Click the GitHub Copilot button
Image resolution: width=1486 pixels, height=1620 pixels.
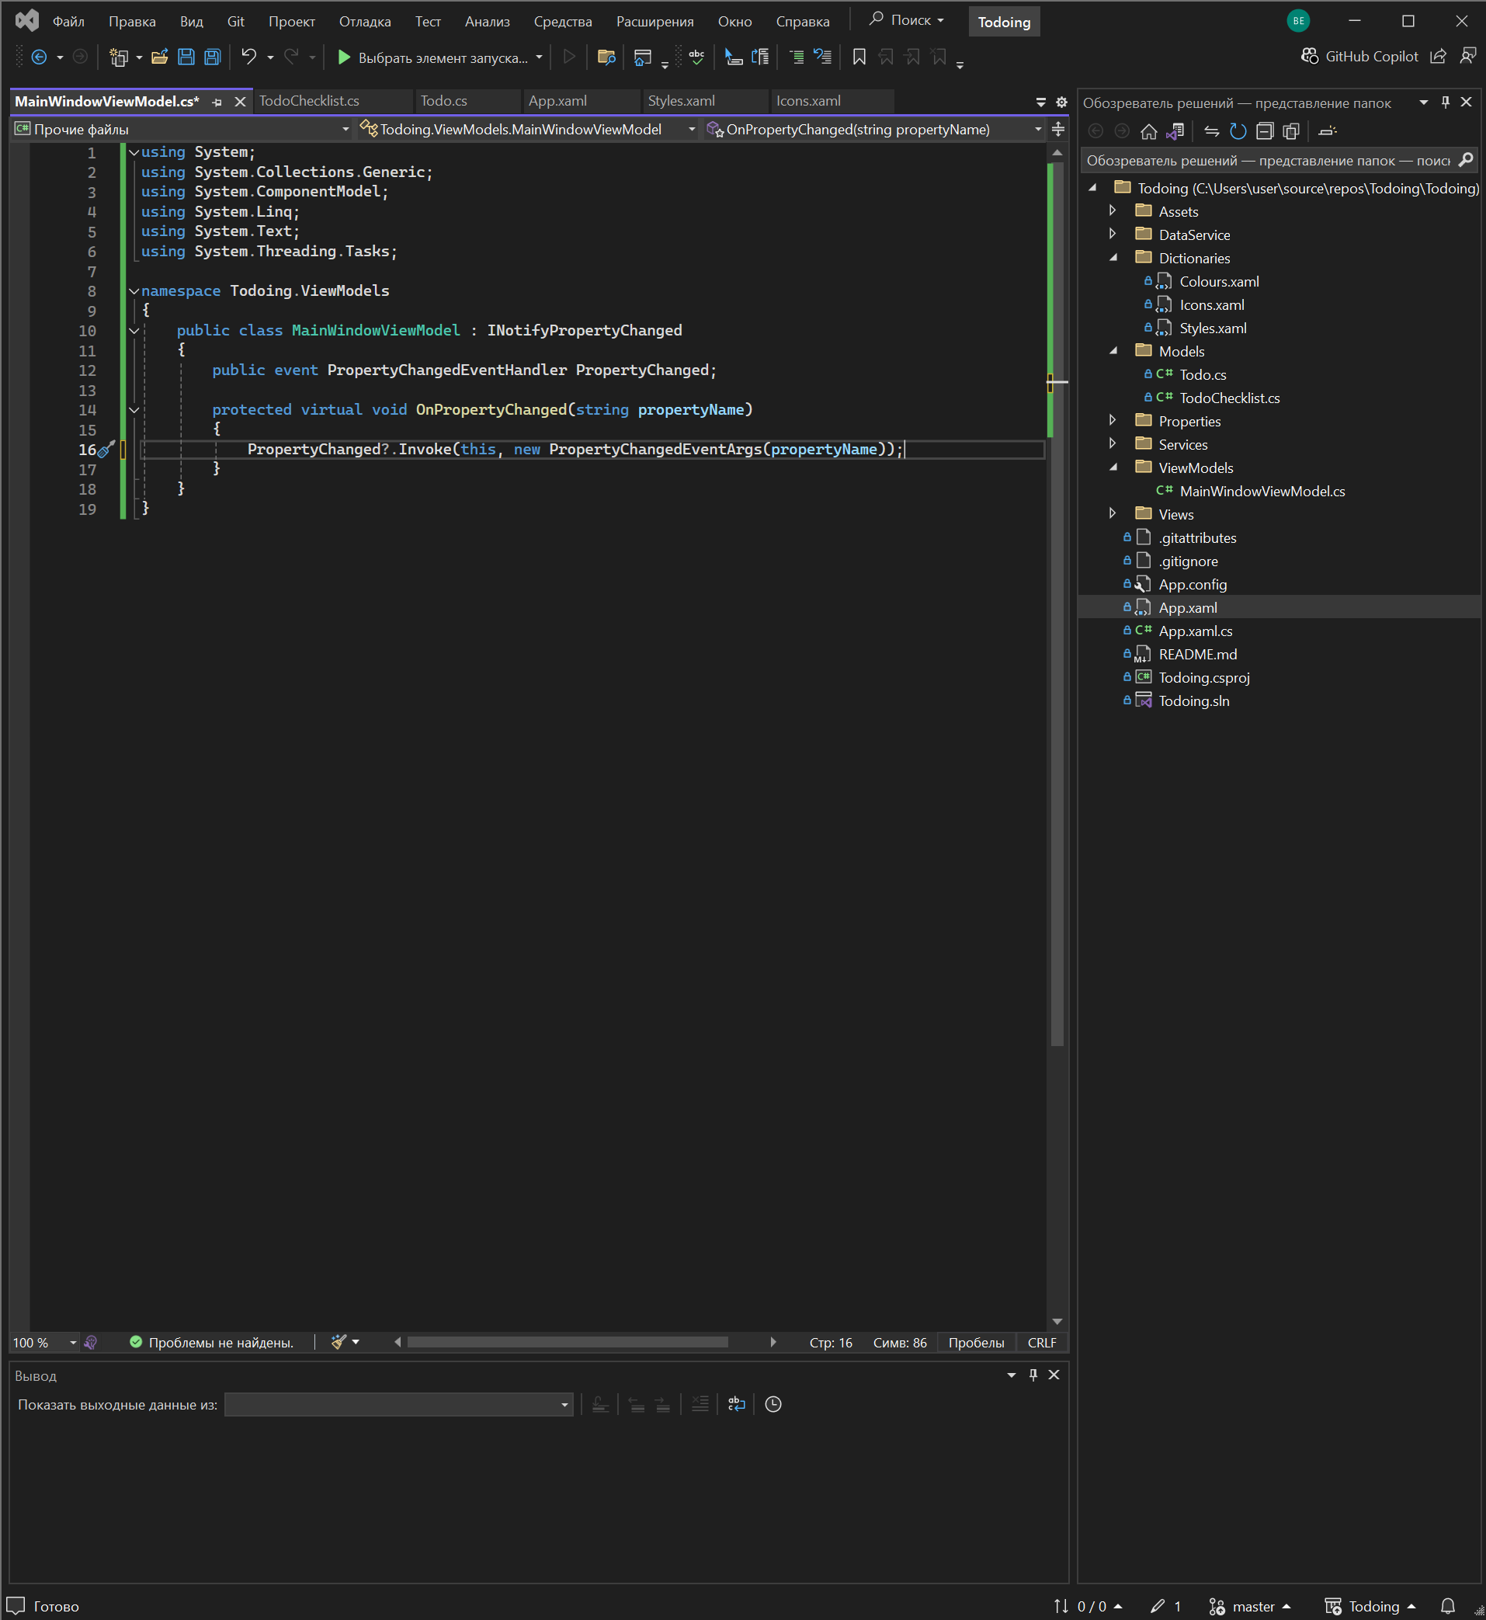click(x=1359, y=57)
